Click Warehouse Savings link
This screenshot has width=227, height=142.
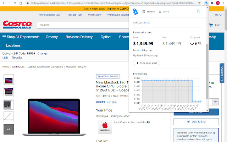click(x=118, y=15)
